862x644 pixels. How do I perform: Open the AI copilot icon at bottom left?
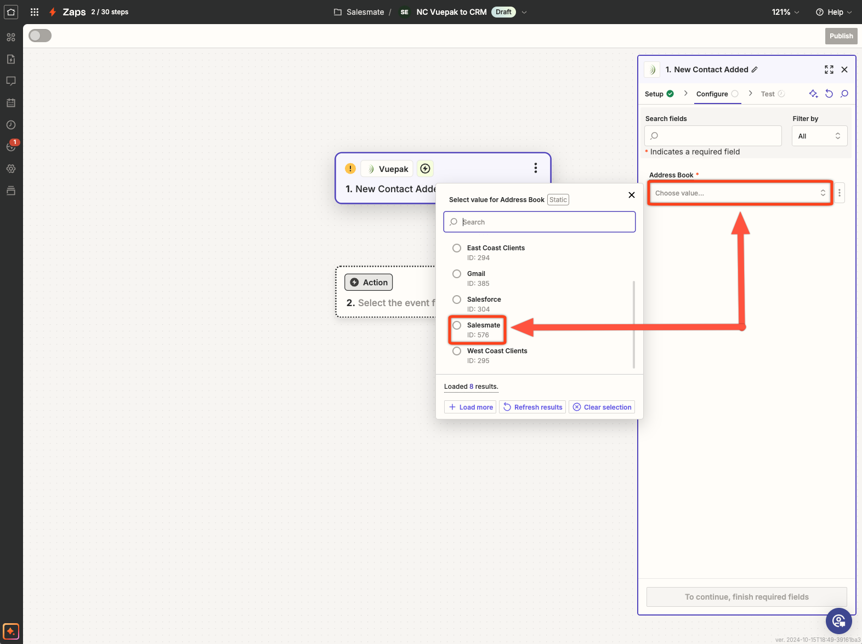[11, 631]
